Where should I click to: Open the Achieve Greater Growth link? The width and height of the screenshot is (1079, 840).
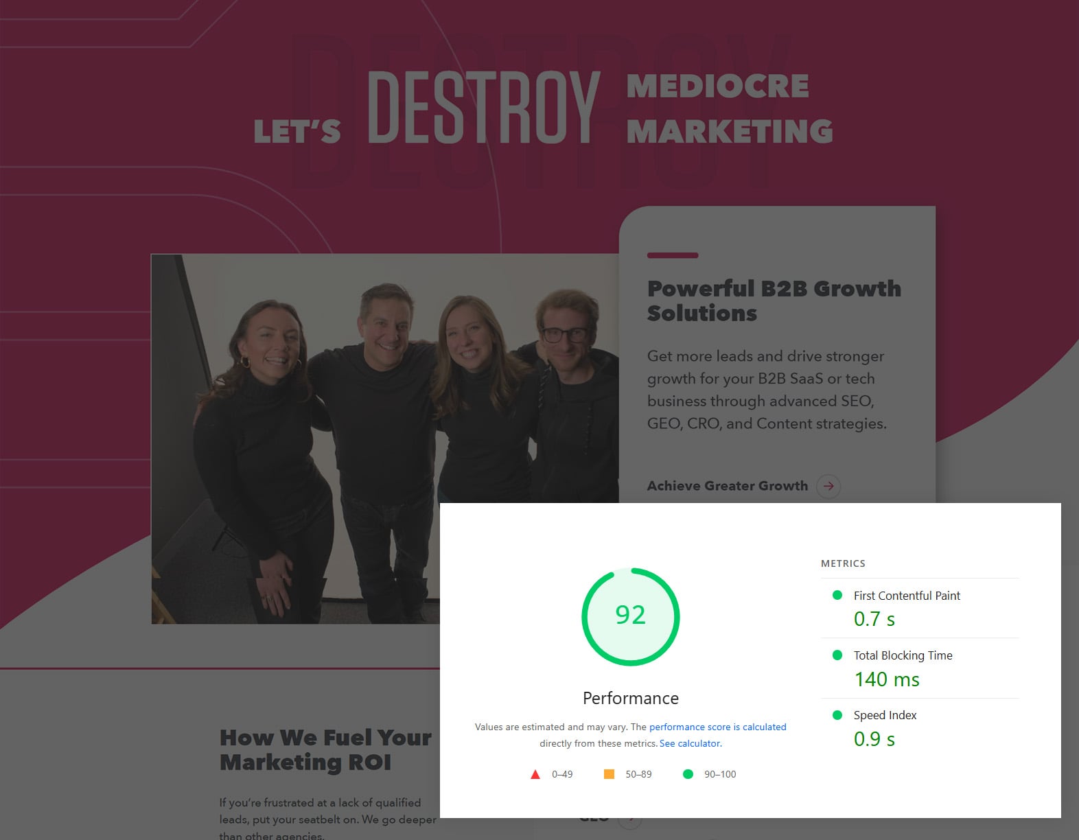728,486
